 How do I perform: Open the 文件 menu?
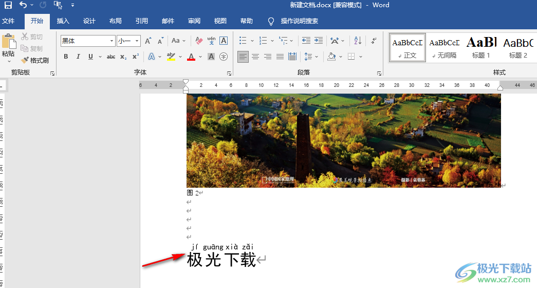pyautogui.click(x=8, y=21)
